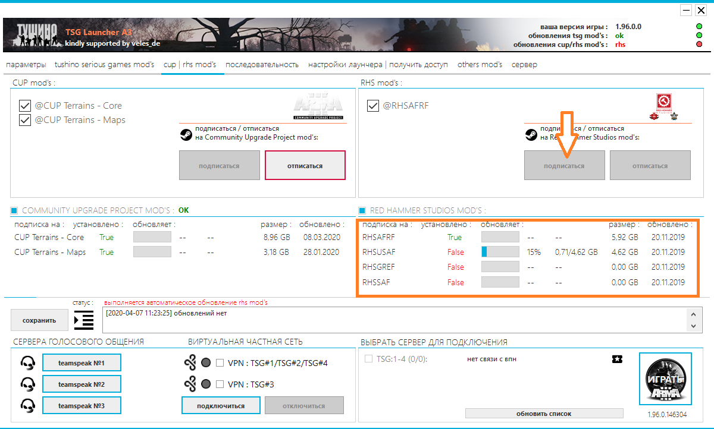The width and height of the screenshot is (714, 429).
Task: Toggle the blue Red Hammer Studios mod's square
Action: (x=362, y=210)
